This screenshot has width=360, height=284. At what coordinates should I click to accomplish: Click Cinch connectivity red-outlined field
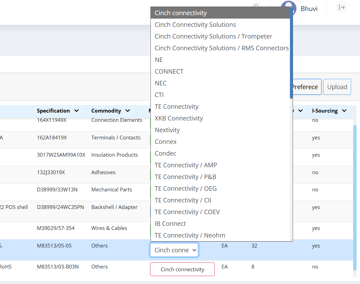[182, 269]
